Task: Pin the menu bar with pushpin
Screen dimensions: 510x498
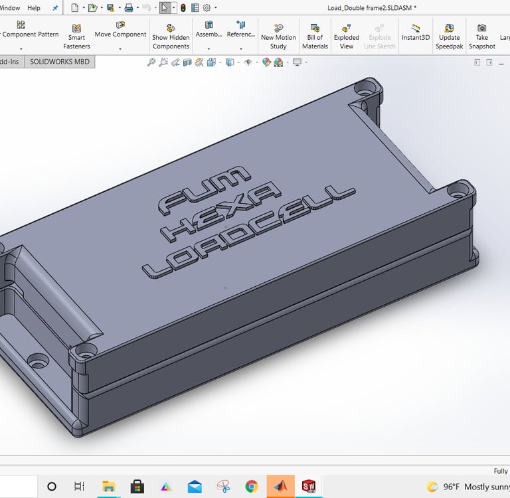Action: coord(55,8)
